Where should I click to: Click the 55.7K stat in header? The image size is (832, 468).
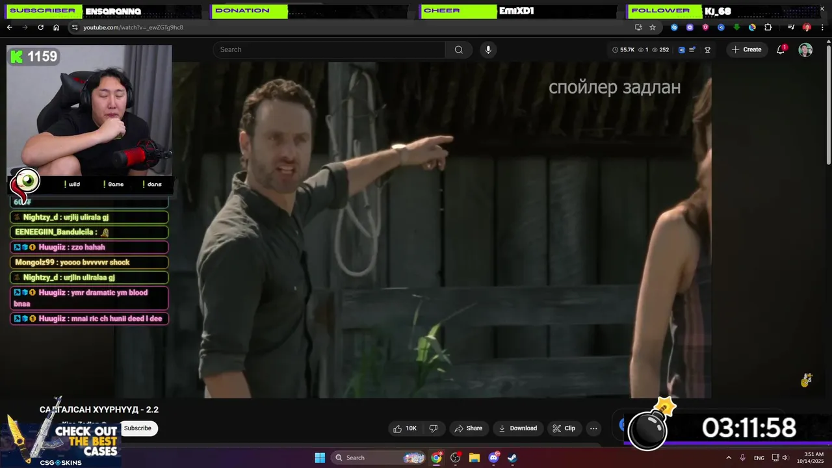point(623,49)
